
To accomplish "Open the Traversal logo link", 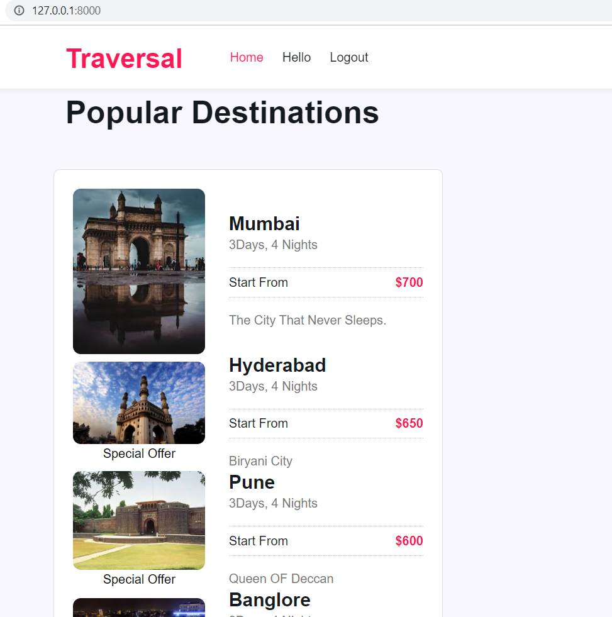I will (124, 58).
